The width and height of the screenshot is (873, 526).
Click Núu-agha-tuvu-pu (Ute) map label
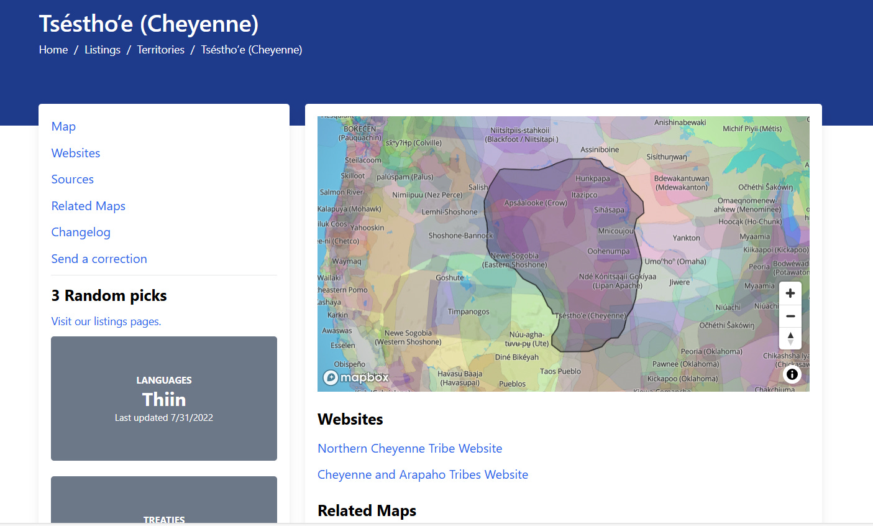(x=527, y=339)
